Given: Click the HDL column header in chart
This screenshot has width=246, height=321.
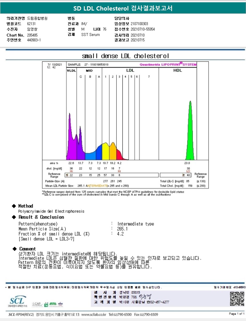Looking at the screenshot, I should tap(178, 70).
